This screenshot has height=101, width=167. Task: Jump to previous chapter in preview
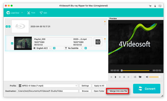coord(111,77)
